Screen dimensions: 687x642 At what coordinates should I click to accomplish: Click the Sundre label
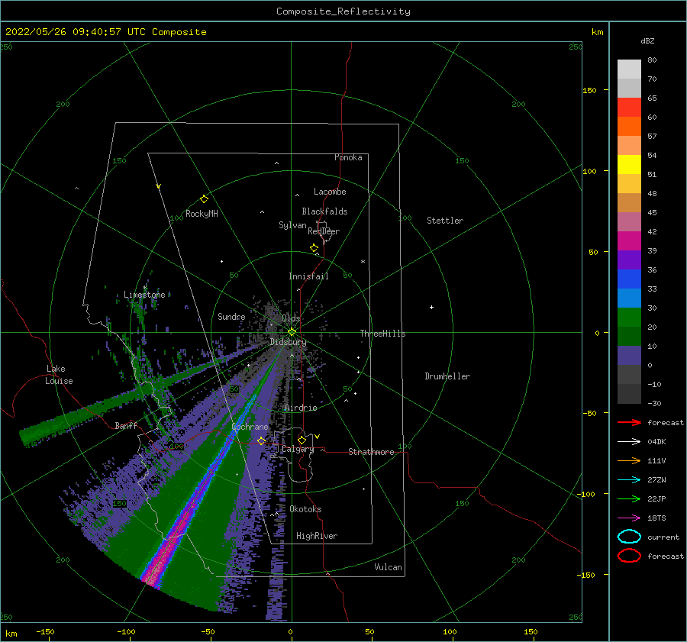[x=231, y=316]
